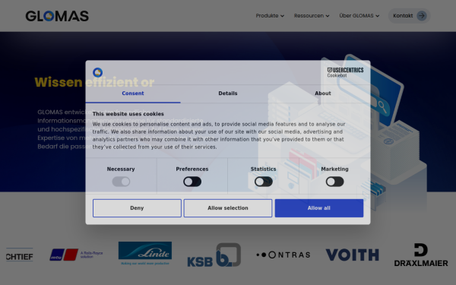
Task: Open the Über GLOMAS dropdown
Action: (x=359, y=16)
